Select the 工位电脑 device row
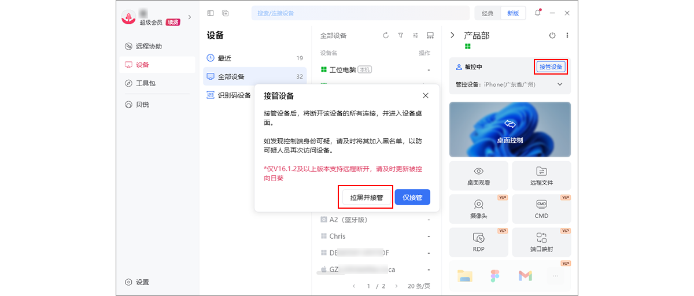 (376, 69)
